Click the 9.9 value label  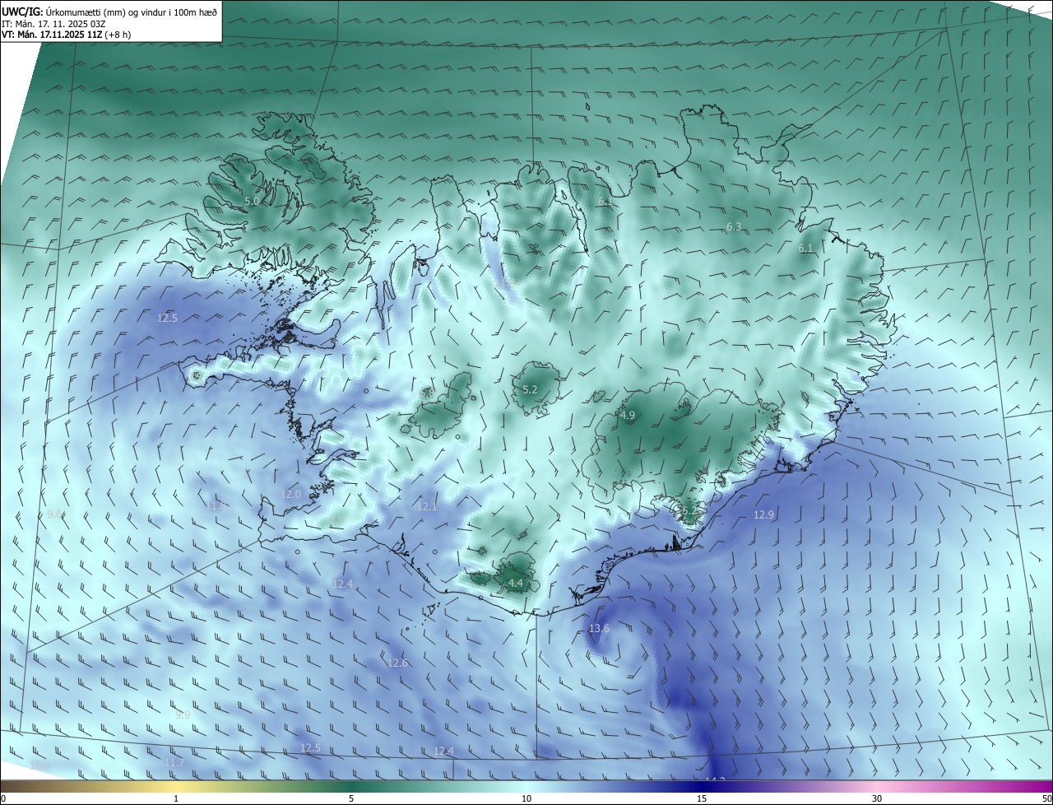point(183,715)
